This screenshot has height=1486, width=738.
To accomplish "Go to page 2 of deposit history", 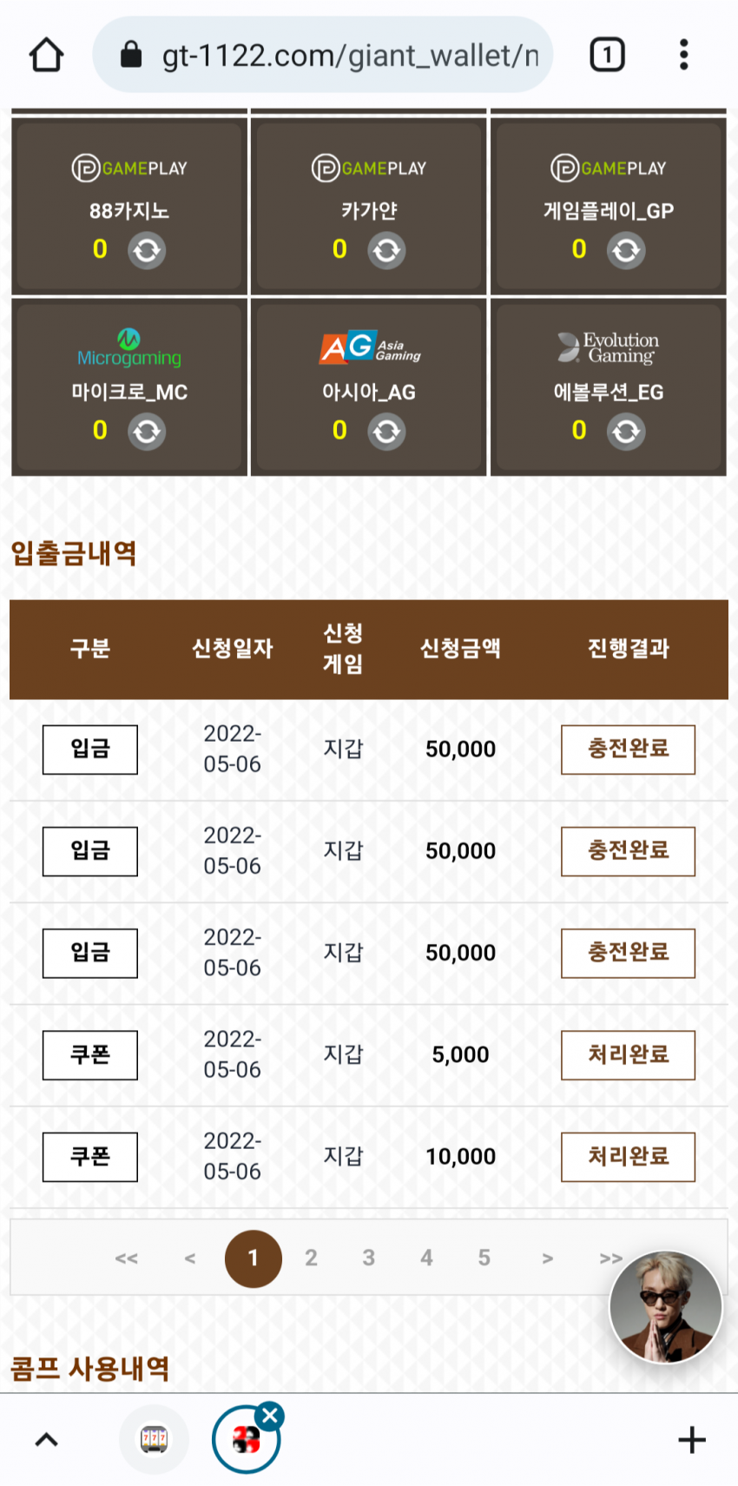I will [x=311, y=1258].
